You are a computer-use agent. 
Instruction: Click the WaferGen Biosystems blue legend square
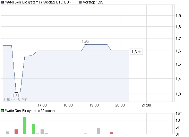coord(2,2)
